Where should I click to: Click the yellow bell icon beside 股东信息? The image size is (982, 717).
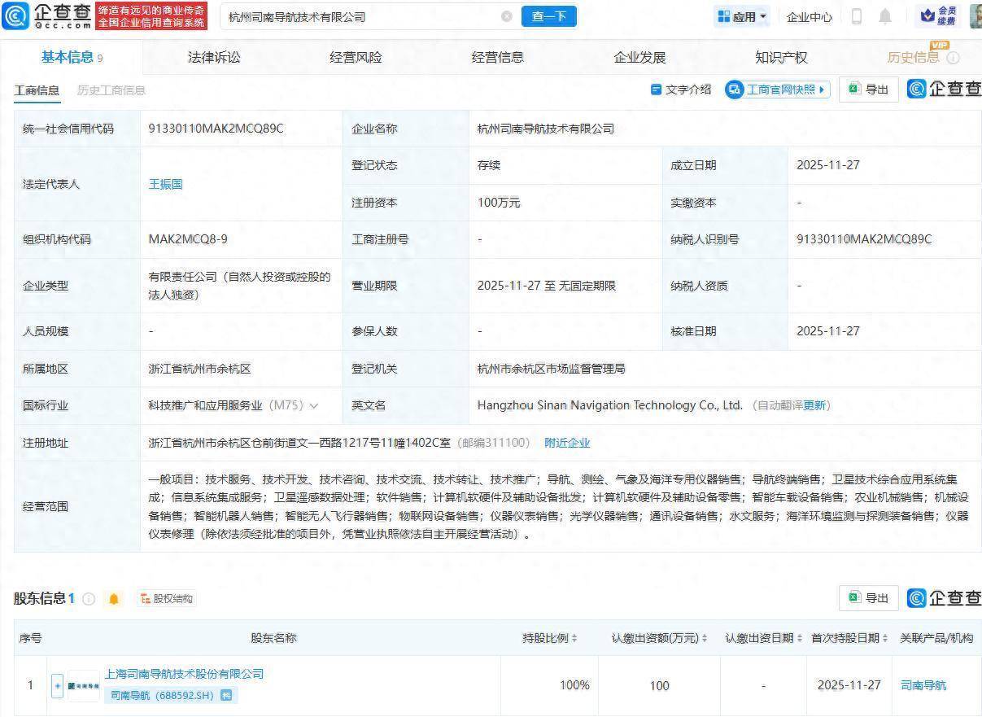113,598
